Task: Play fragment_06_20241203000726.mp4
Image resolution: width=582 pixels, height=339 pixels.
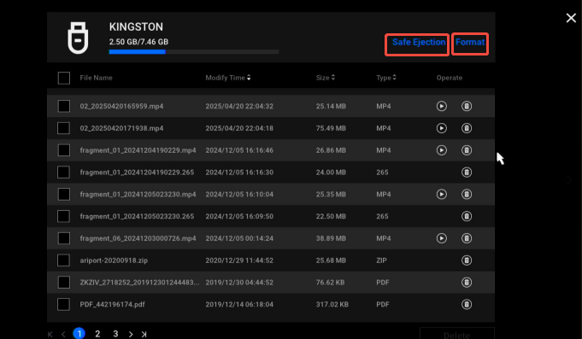Action: (441, 238)
